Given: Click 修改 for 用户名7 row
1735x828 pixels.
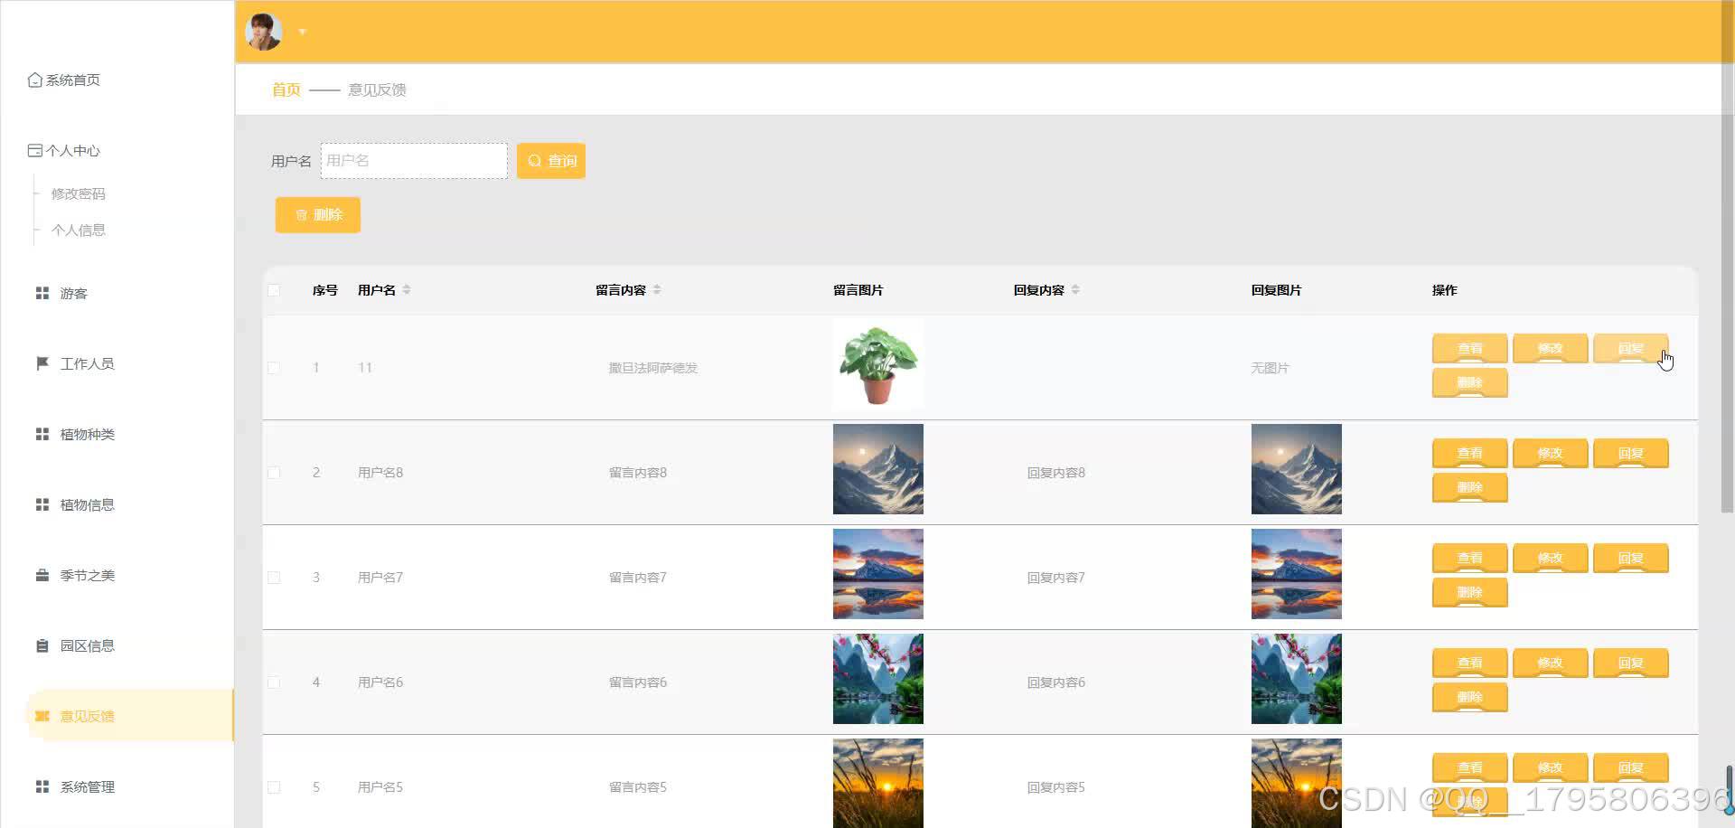Looking at the screenshot, I should [x=1551, y=559].
